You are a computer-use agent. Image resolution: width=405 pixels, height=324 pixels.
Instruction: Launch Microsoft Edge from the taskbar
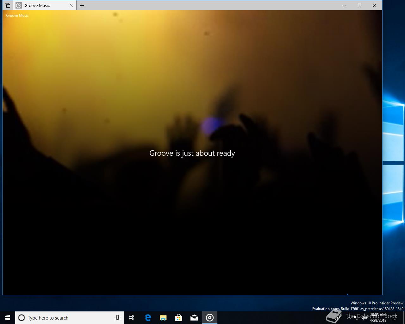click(x=148, y=318)
